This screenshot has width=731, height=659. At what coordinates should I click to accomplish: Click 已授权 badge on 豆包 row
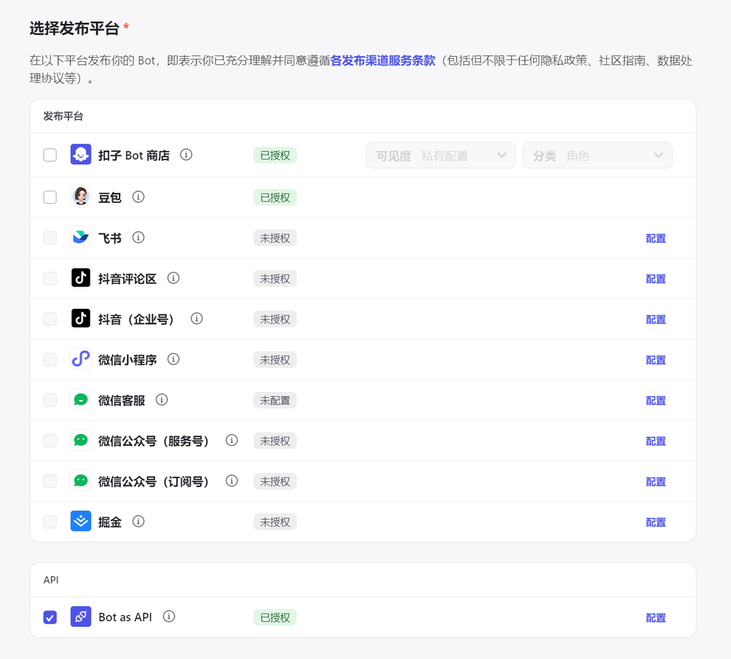click(x=275, y=198)
